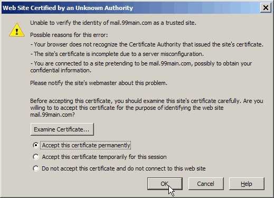274x198 pixels.
Task: Click the 'Unable to verify the identity' message line
Action: [113, 23]
